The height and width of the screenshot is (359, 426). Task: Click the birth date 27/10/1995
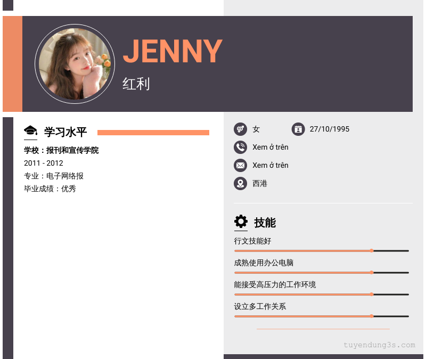point(329,129)
